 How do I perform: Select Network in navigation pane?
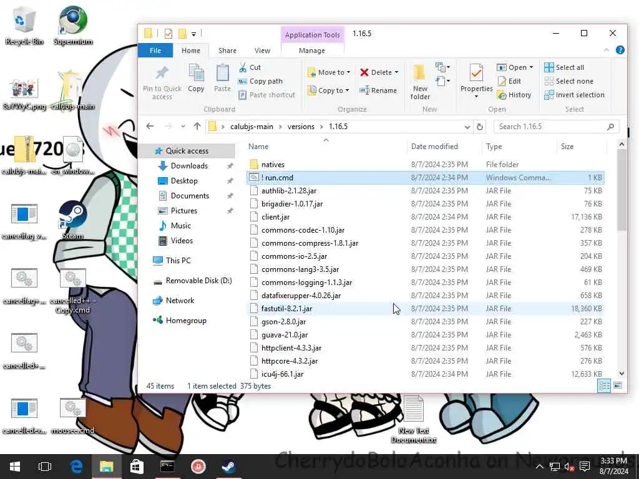click(x=180, y=301)
